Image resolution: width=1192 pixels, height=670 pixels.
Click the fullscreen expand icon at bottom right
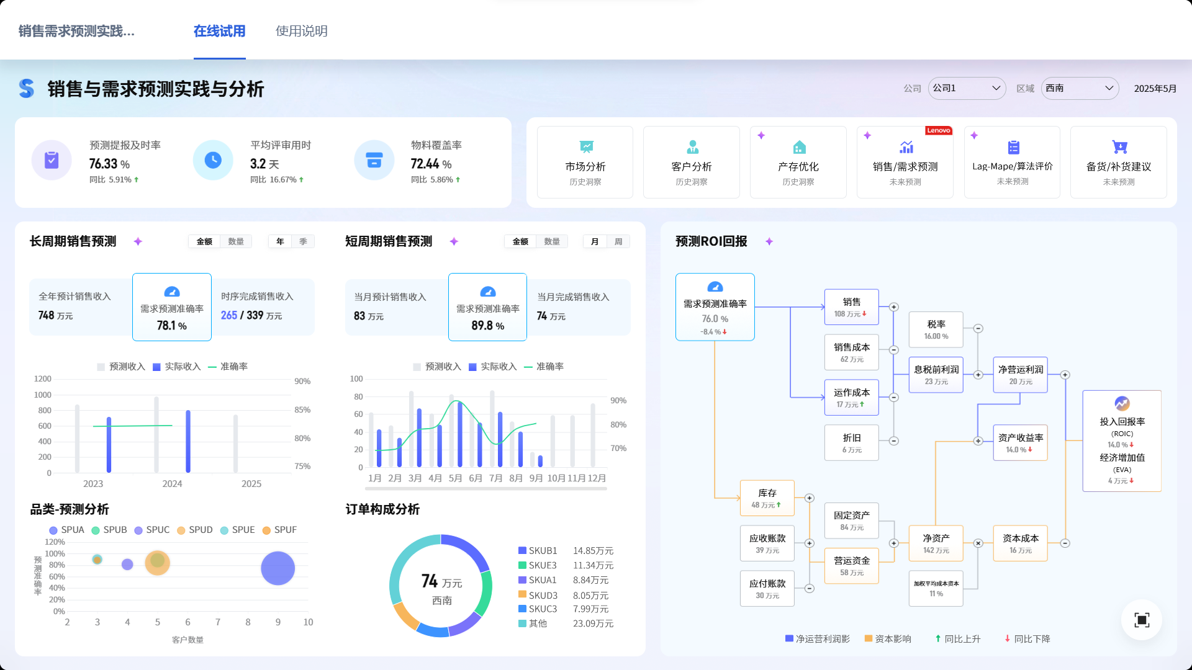pyautogui.click(x=1141, y=620)
